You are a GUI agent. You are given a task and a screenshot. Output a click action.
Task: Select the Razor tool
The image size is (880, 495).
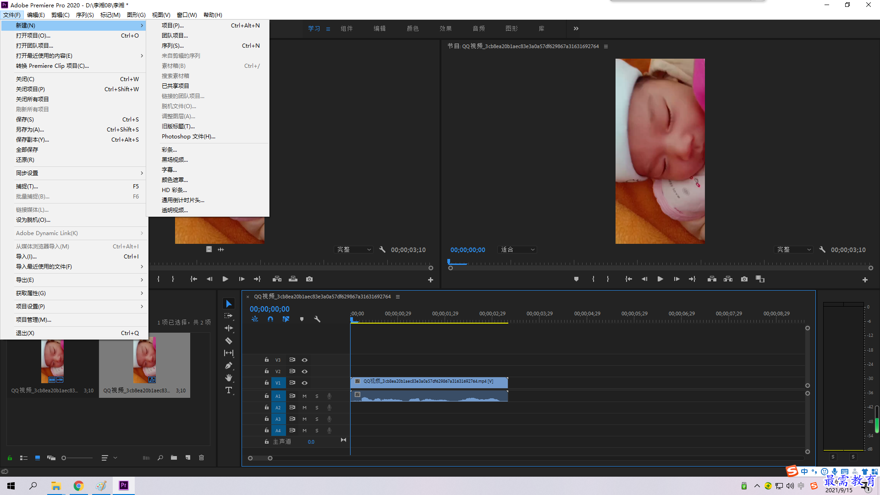[x=229, y=341]
